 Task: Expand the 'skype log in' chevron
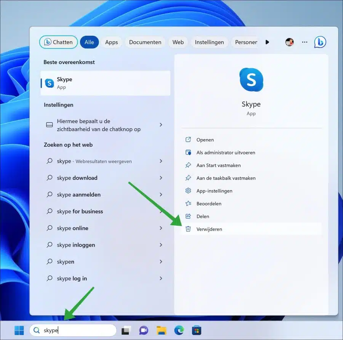coord(161,278)
